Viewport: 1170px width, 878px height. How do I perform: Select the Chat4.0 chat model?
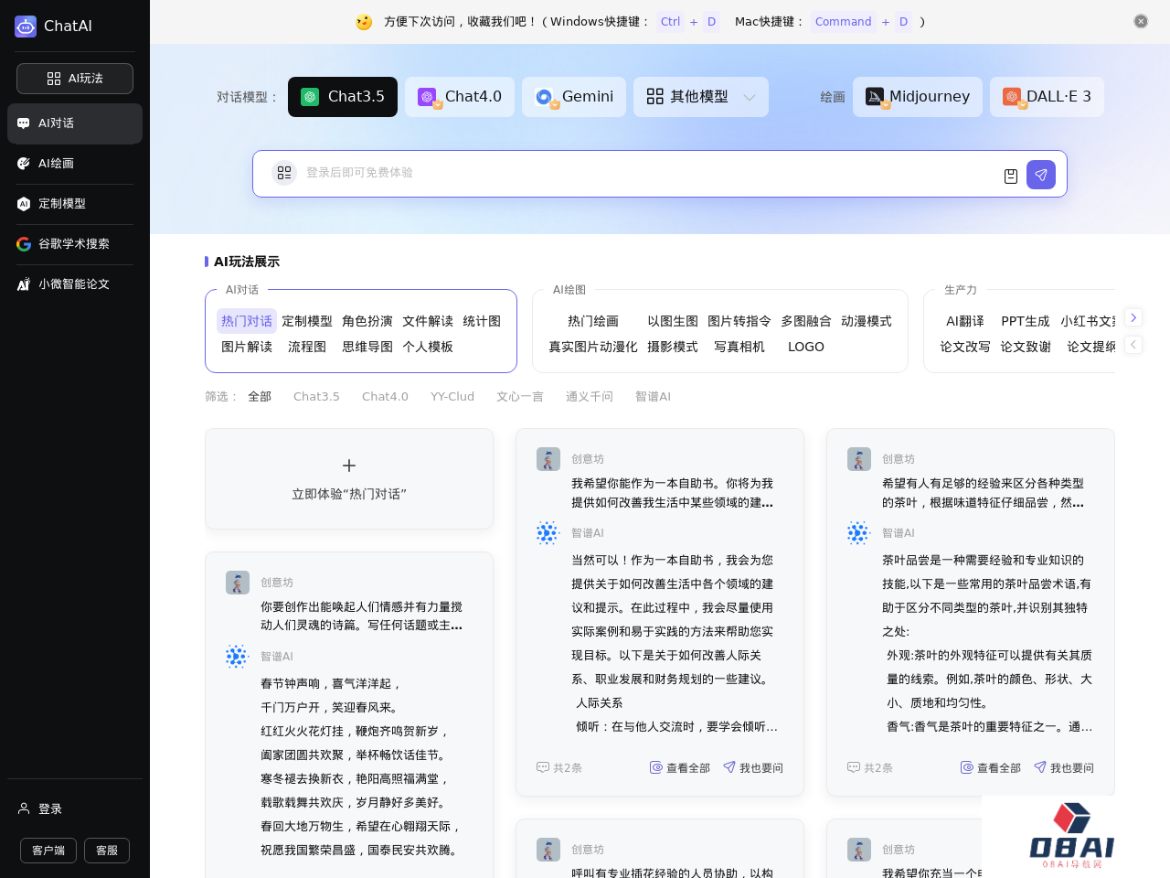coord(459,97)
